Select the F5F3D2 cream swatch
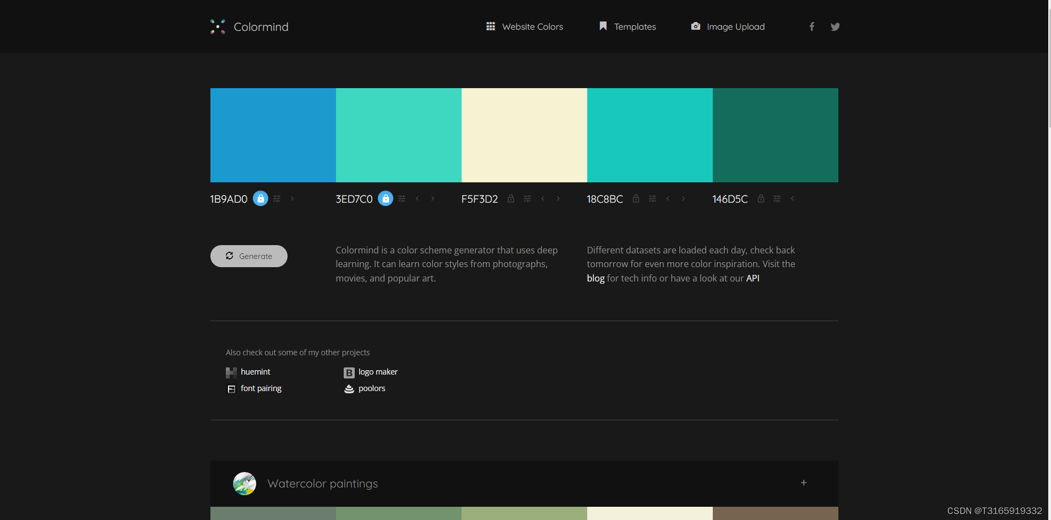 coord(524,135)
